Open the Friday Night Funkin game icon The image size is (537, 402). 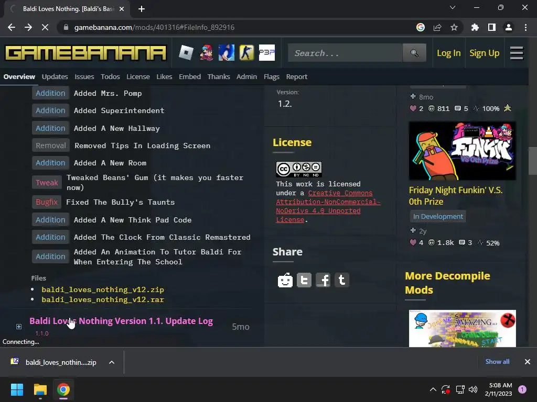206,53
